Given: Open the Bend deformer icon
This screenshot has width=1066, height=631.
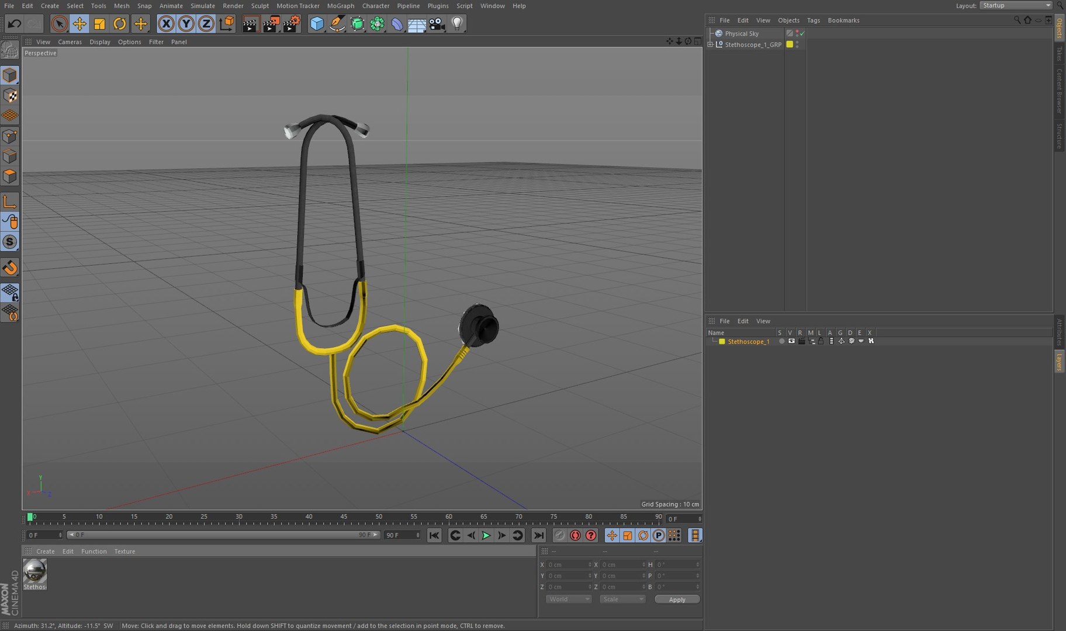Looking at the screenshot, I should point(397,24).
